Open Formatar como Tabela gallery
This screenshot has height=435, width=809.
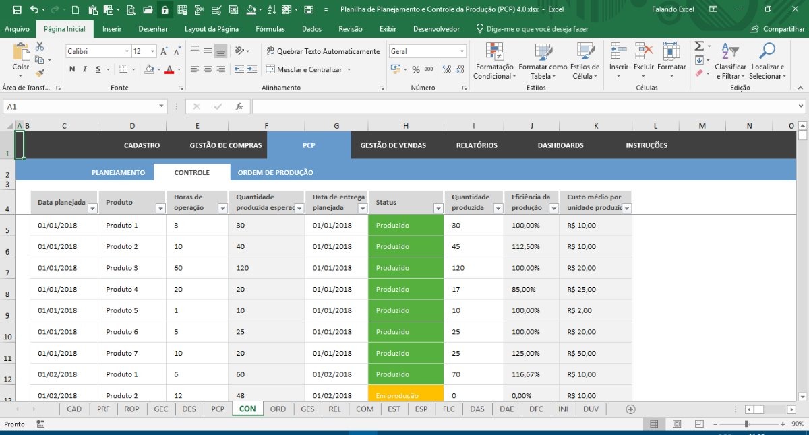pos(543,61)
